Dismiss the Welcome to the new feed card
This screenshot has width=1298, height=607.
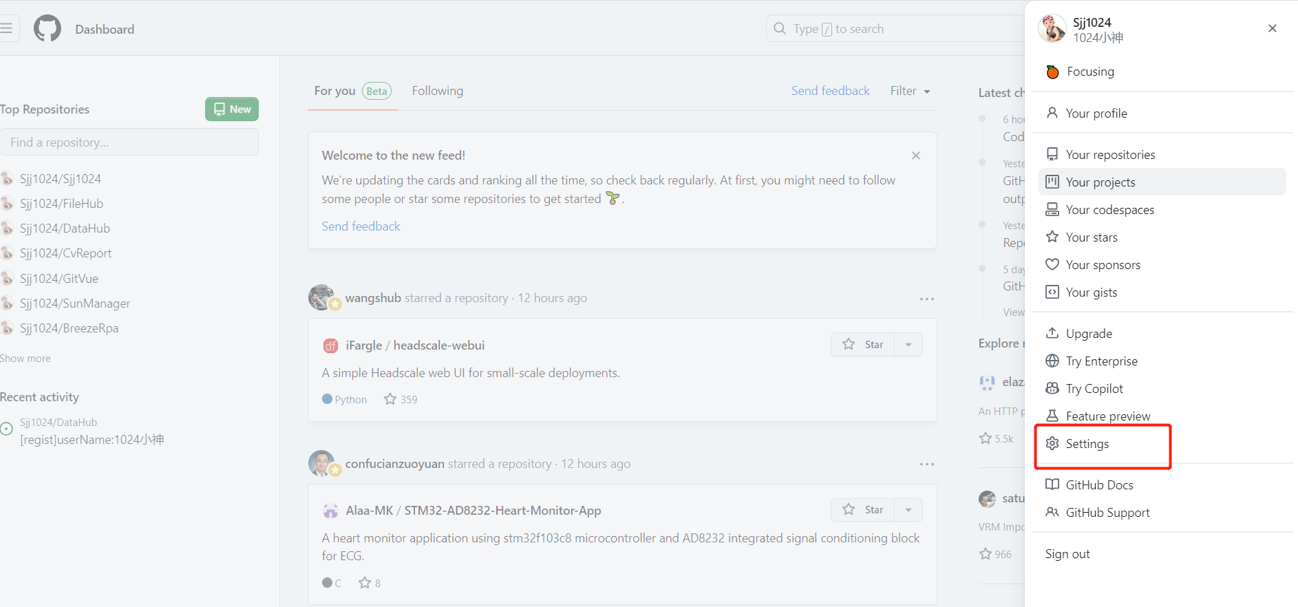point(916,156)
